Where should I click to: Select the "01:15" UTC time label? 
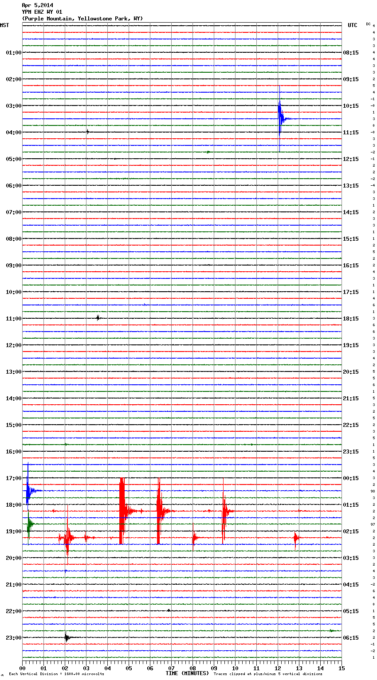(x=351, y=505)
